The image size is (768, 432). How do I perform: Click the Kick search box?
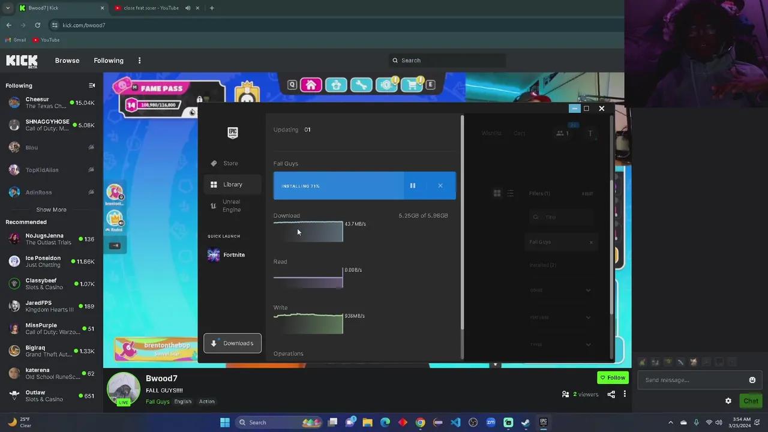447,61
